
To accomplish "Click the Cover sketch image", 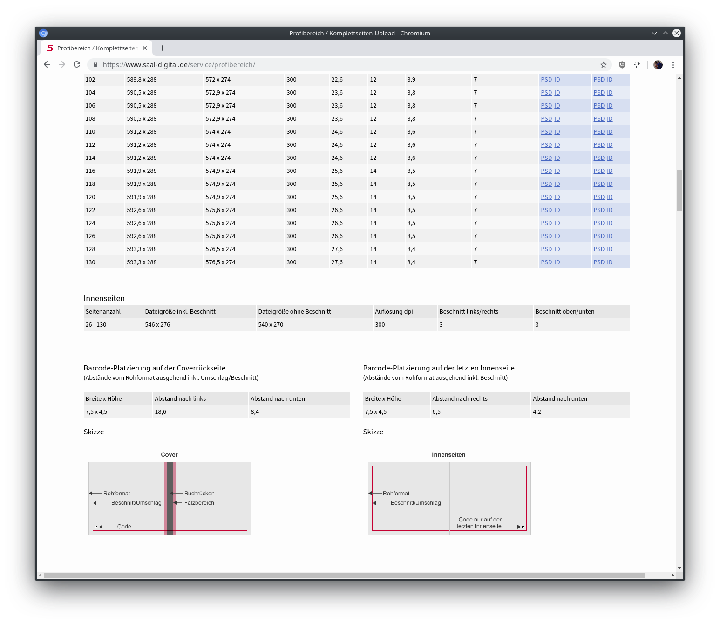I will pyautogui.click(x=170, y=498).
